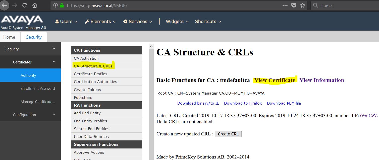The height and width of the screenshot is (160, 379).
Task: Open the Shortcuts dropdown menu
Action: coord(208,22)
